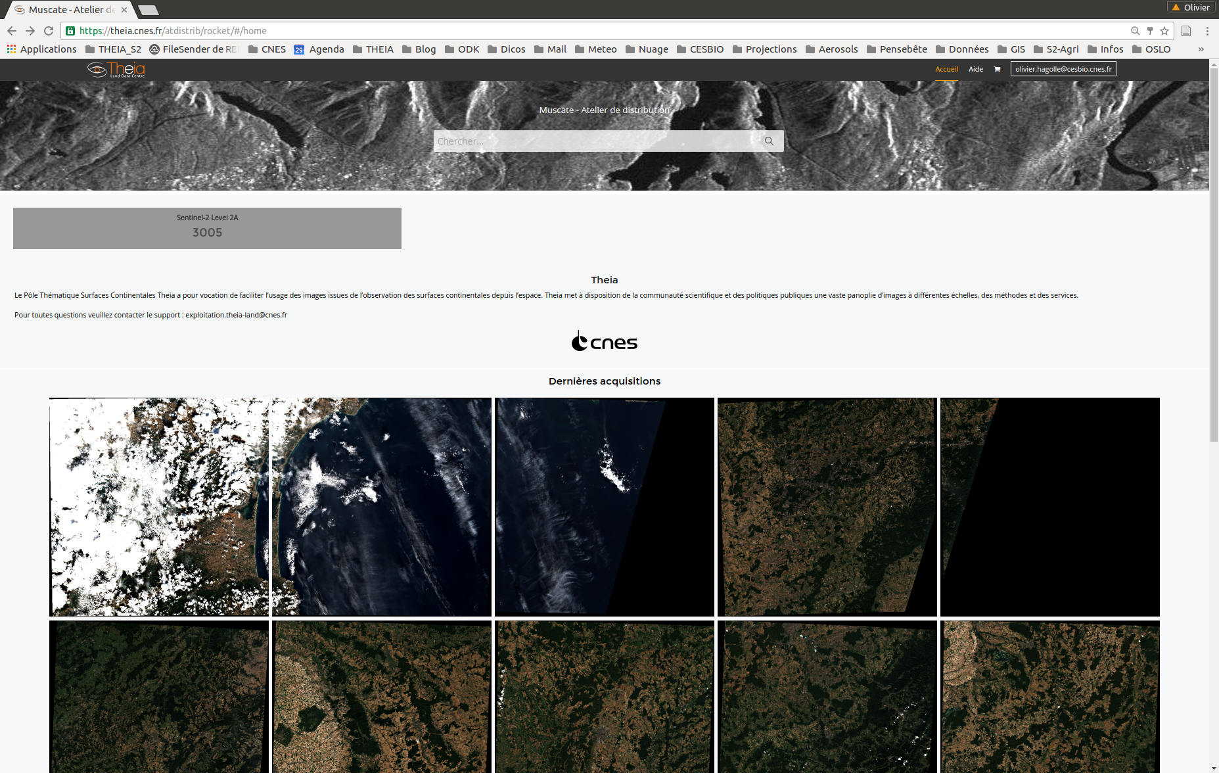The height and width of the screenshot is (773, 1219).
Task: Open the mostly black fifth thumbnail
Action: coord(1050,507)
